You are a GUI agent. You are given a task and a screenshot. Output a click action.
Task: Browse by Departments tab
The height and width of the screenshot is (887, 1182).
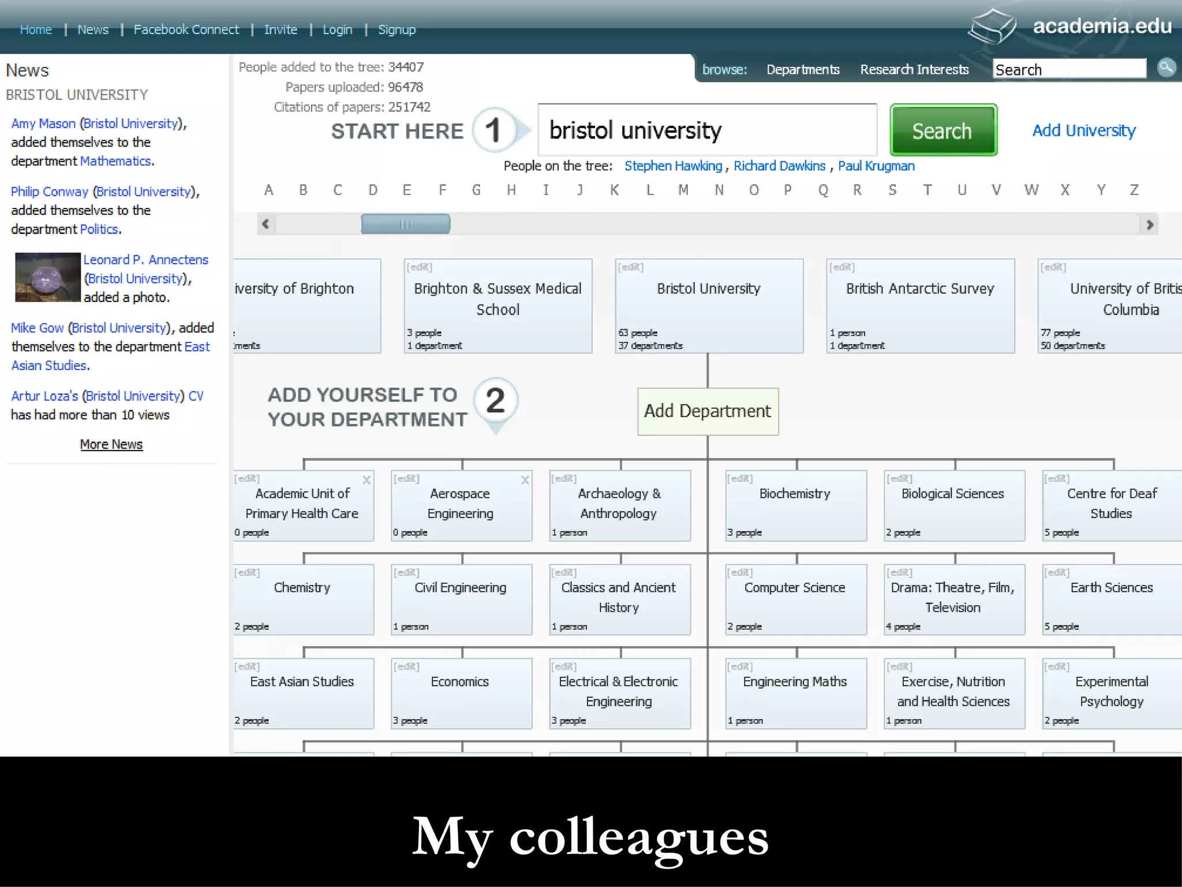802,69
